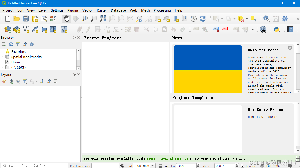Open the download.qgis.org link
Image resolution: width=300 pixels, height=168 pixels.
(167, 159)
